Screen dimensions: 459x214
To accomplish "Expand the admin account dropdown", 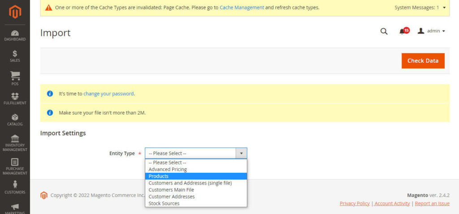I will [431, 31].
